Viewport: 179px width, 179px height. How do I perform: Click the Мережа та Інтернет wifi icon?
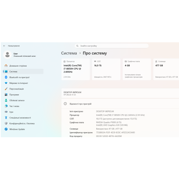click(6, 83)
